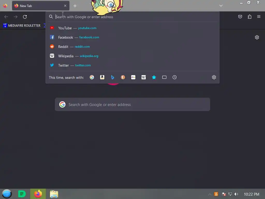
Task: Open Facebook suggestion facebook.com
Action: click(132, 37)
